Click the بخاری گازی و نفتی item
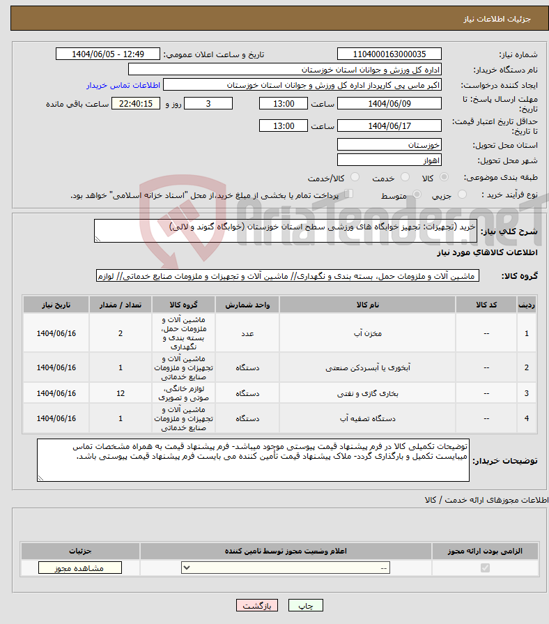 click(368, 393)
